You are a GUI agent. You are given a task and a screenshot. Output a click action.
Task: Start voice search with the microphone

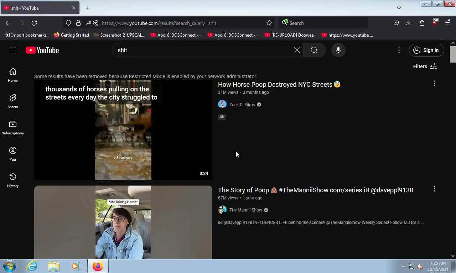[x=338, y=50]
